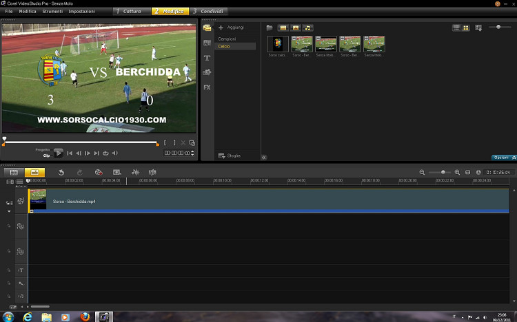This screenshot has width=517, height=322.
Task: Jump to the end of the clip
Action: tap(97, 153)
